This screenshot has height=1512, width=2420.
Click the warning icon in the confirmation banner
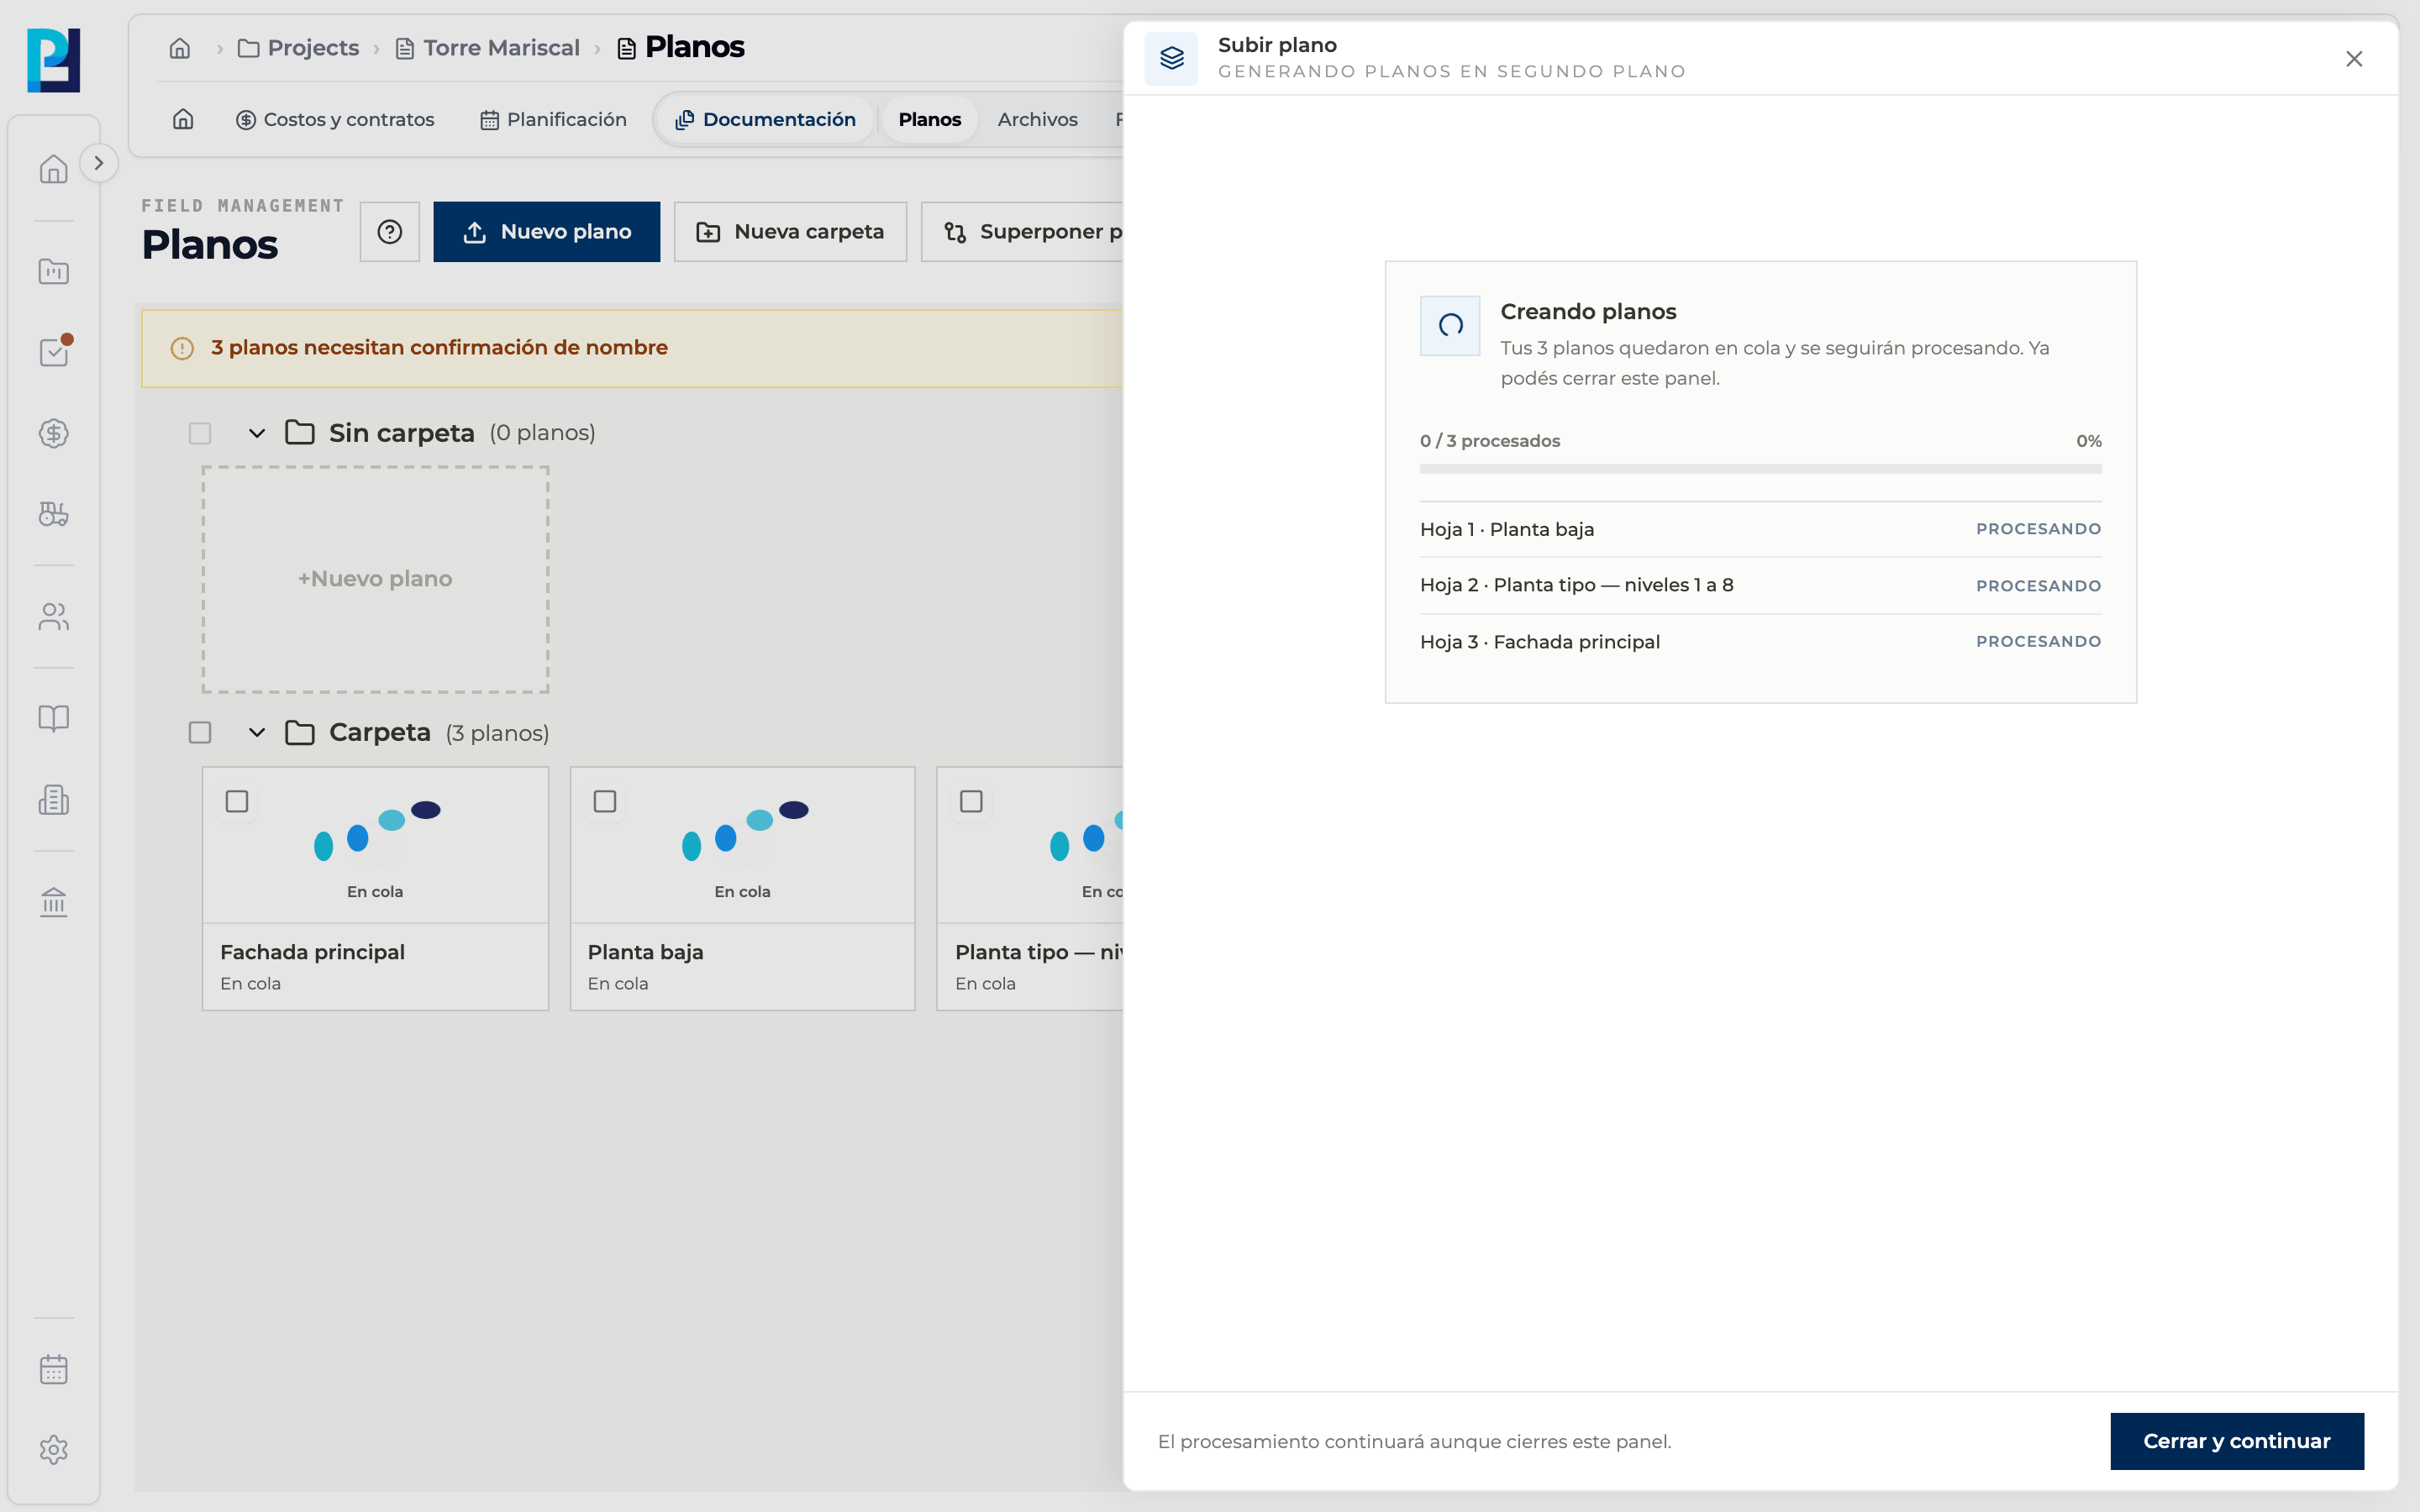tap(182, 348)
